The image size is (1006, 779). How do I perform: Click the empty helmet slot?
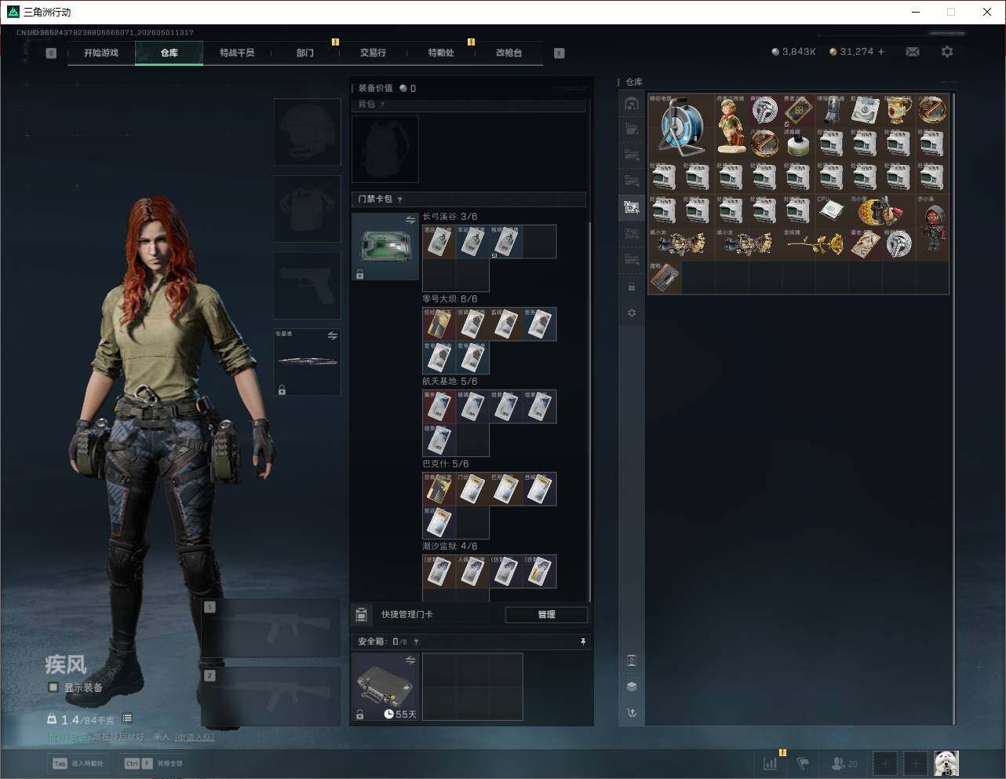[x=307, y=131]
